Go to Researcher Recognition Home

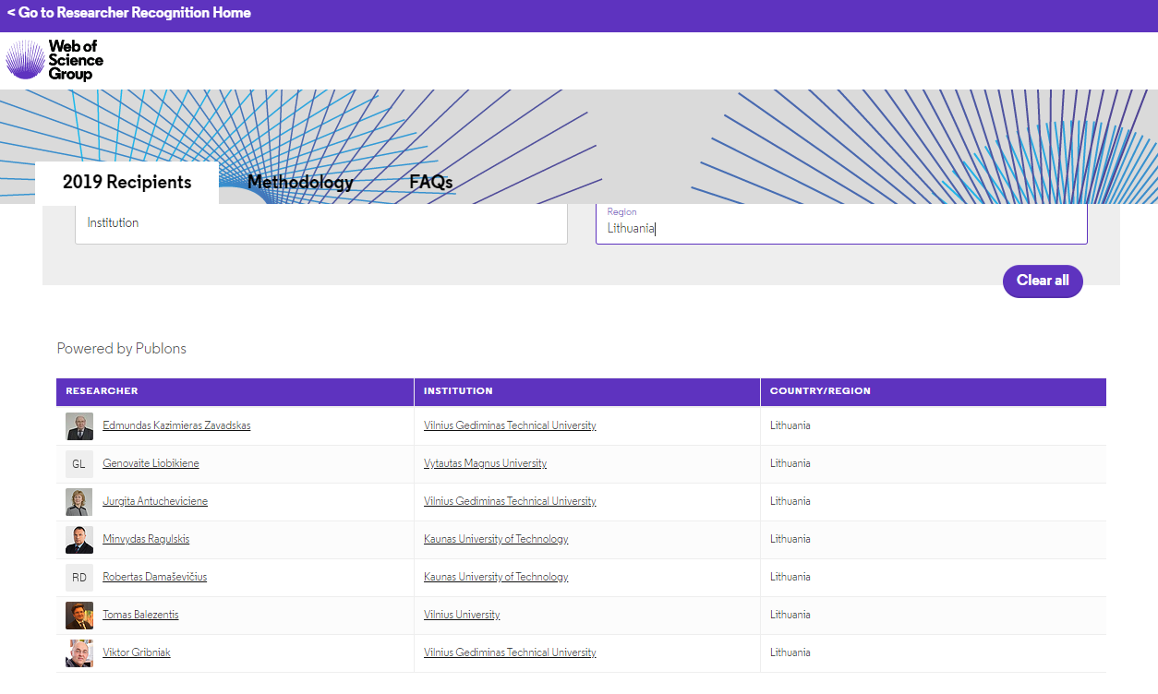point(128,13)
